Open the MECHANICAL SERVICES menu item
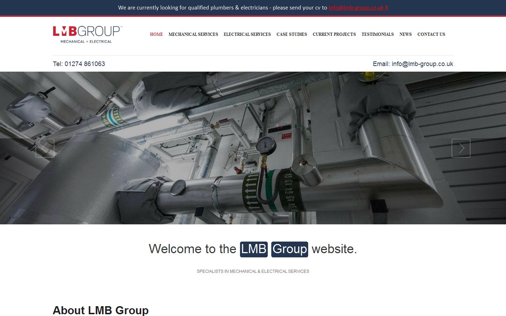Screen dimensions: 506x316 tap(193, 34)
